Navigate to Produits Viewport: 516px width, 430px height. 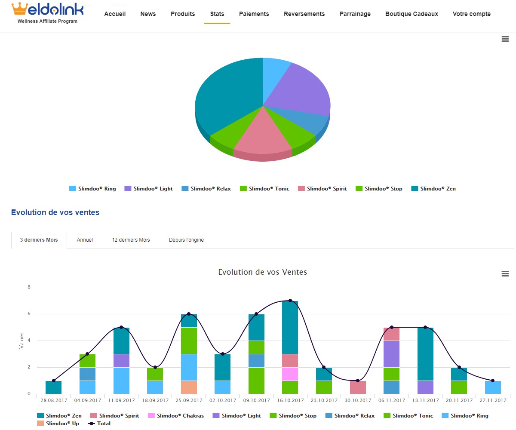(x=183, y=14)
